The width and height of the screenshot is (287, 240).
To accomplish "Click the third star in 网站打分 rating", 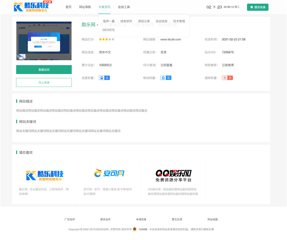I will (x=107, y=40).
